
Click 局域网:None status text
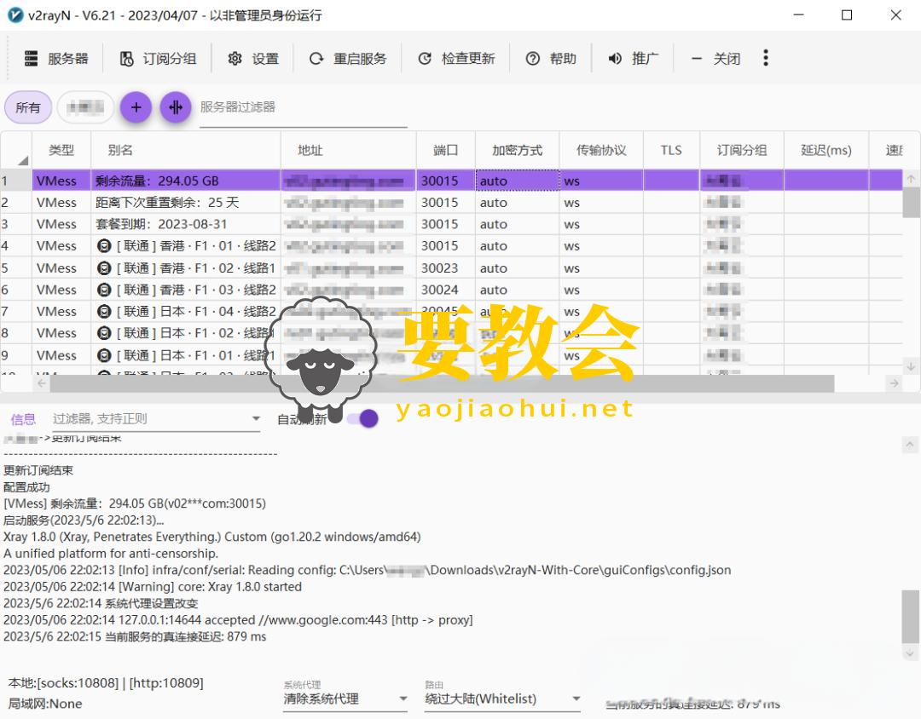(x=45, y=704)
